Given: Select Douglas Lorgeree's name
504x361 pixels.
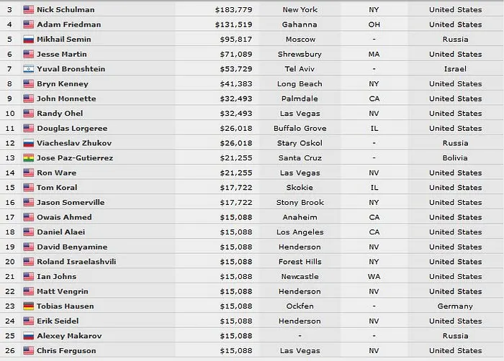Looking at the screenshot, I should [x=71, y=128].
